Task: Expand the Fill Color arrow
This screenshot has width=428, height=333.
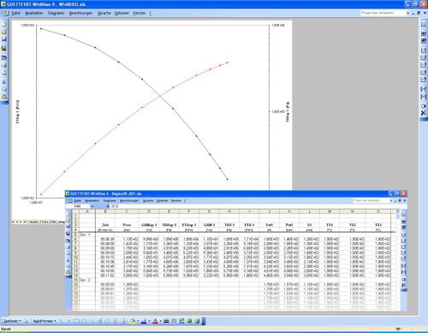Action: pyautogui.click(x=138, y=321)
